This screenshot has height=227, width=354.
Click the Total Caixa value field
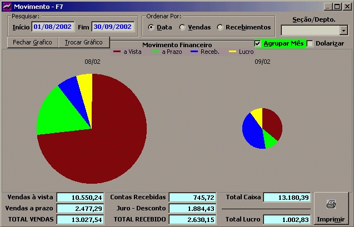click(x=286, y=198)
